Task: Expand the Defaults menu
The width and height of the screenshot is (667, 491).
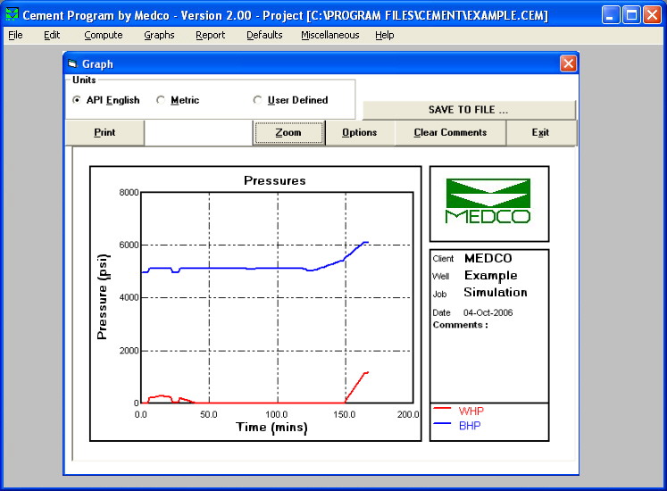Action: coord(264,35)
